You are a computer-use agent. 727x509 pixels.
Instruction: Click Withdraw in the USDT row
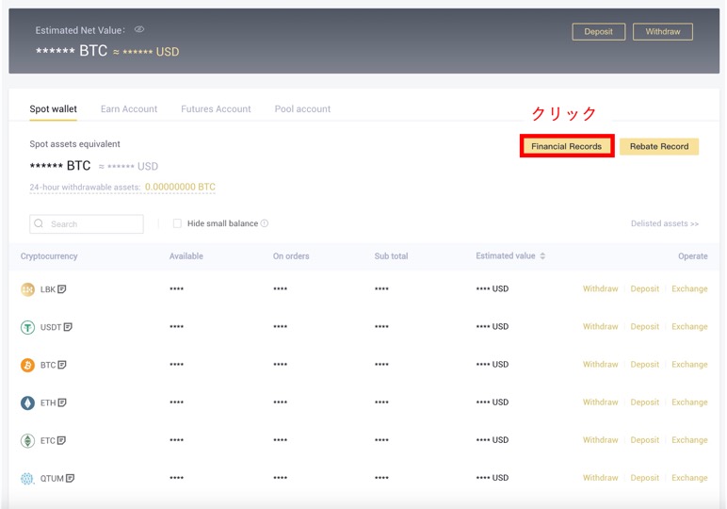tap(601, 327)
